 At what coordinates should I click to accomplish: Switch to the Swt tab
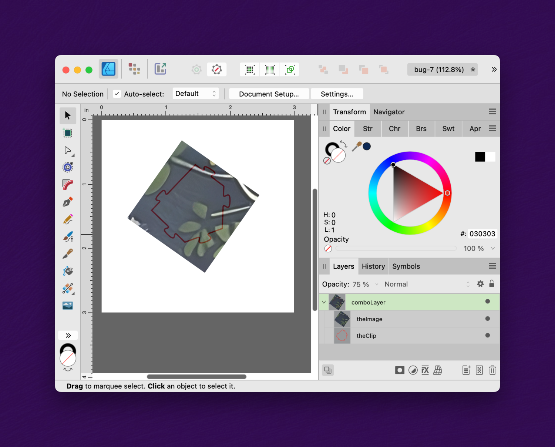point(448,129)
